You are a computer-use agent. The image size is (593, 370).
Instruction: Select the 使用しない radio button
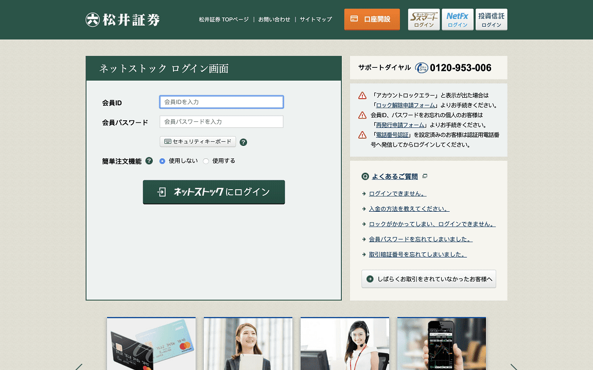[163, 161]
